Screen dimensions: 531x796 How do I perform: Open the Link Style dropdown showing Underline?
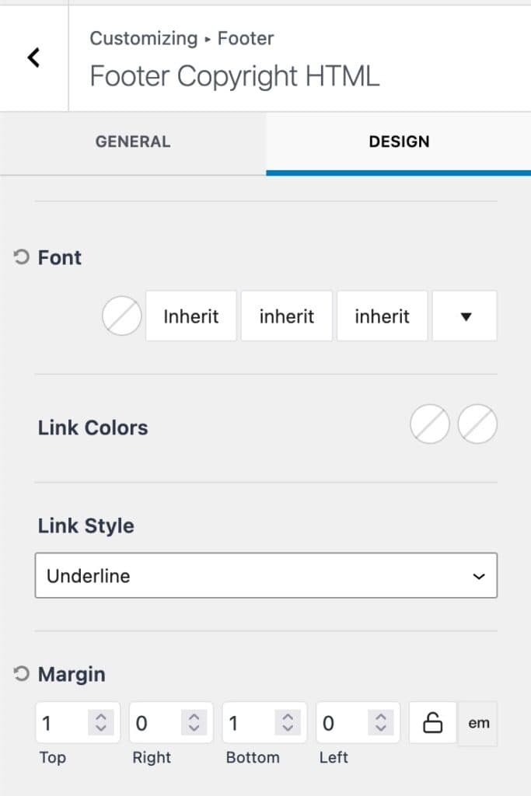266,575
